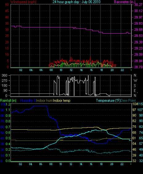Click the 100 humidity scale value
Screen dimensions: 143x174
pos(3,104)
